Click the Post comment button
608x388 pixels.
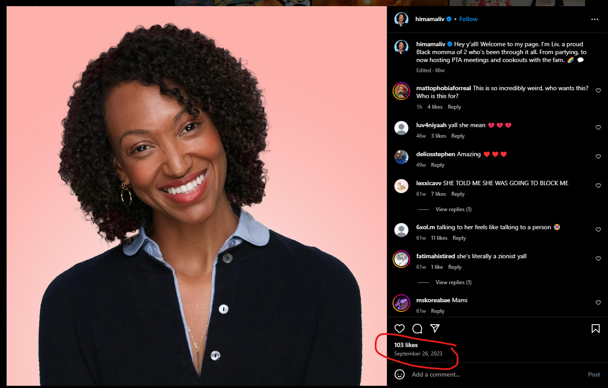594,374
